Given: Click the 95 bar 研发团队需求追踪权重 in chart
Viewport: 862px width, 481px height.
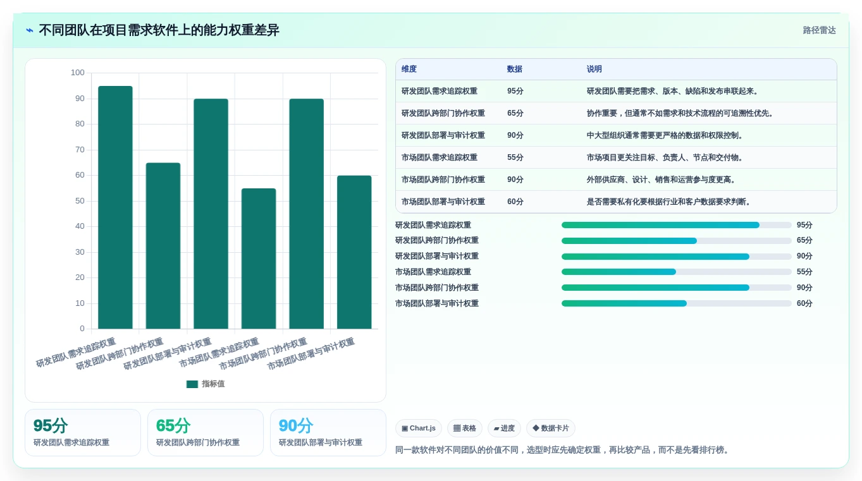Looking at the screenshot, I should pyautogui.click(x=115, y=207).
